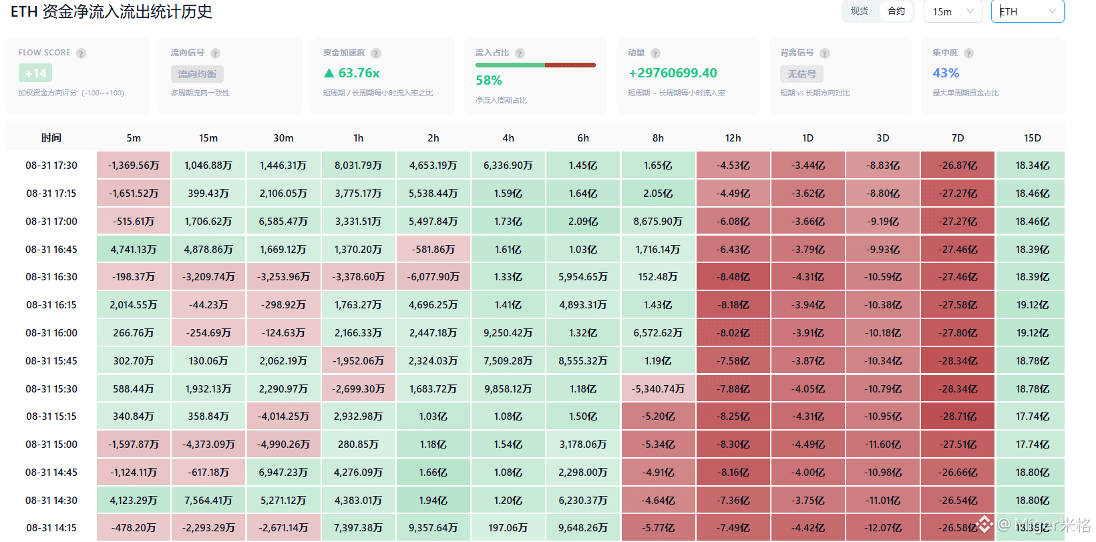Click cell 2.05亿 in 8h column
The image size is (1096, 542).
point(658,193)
